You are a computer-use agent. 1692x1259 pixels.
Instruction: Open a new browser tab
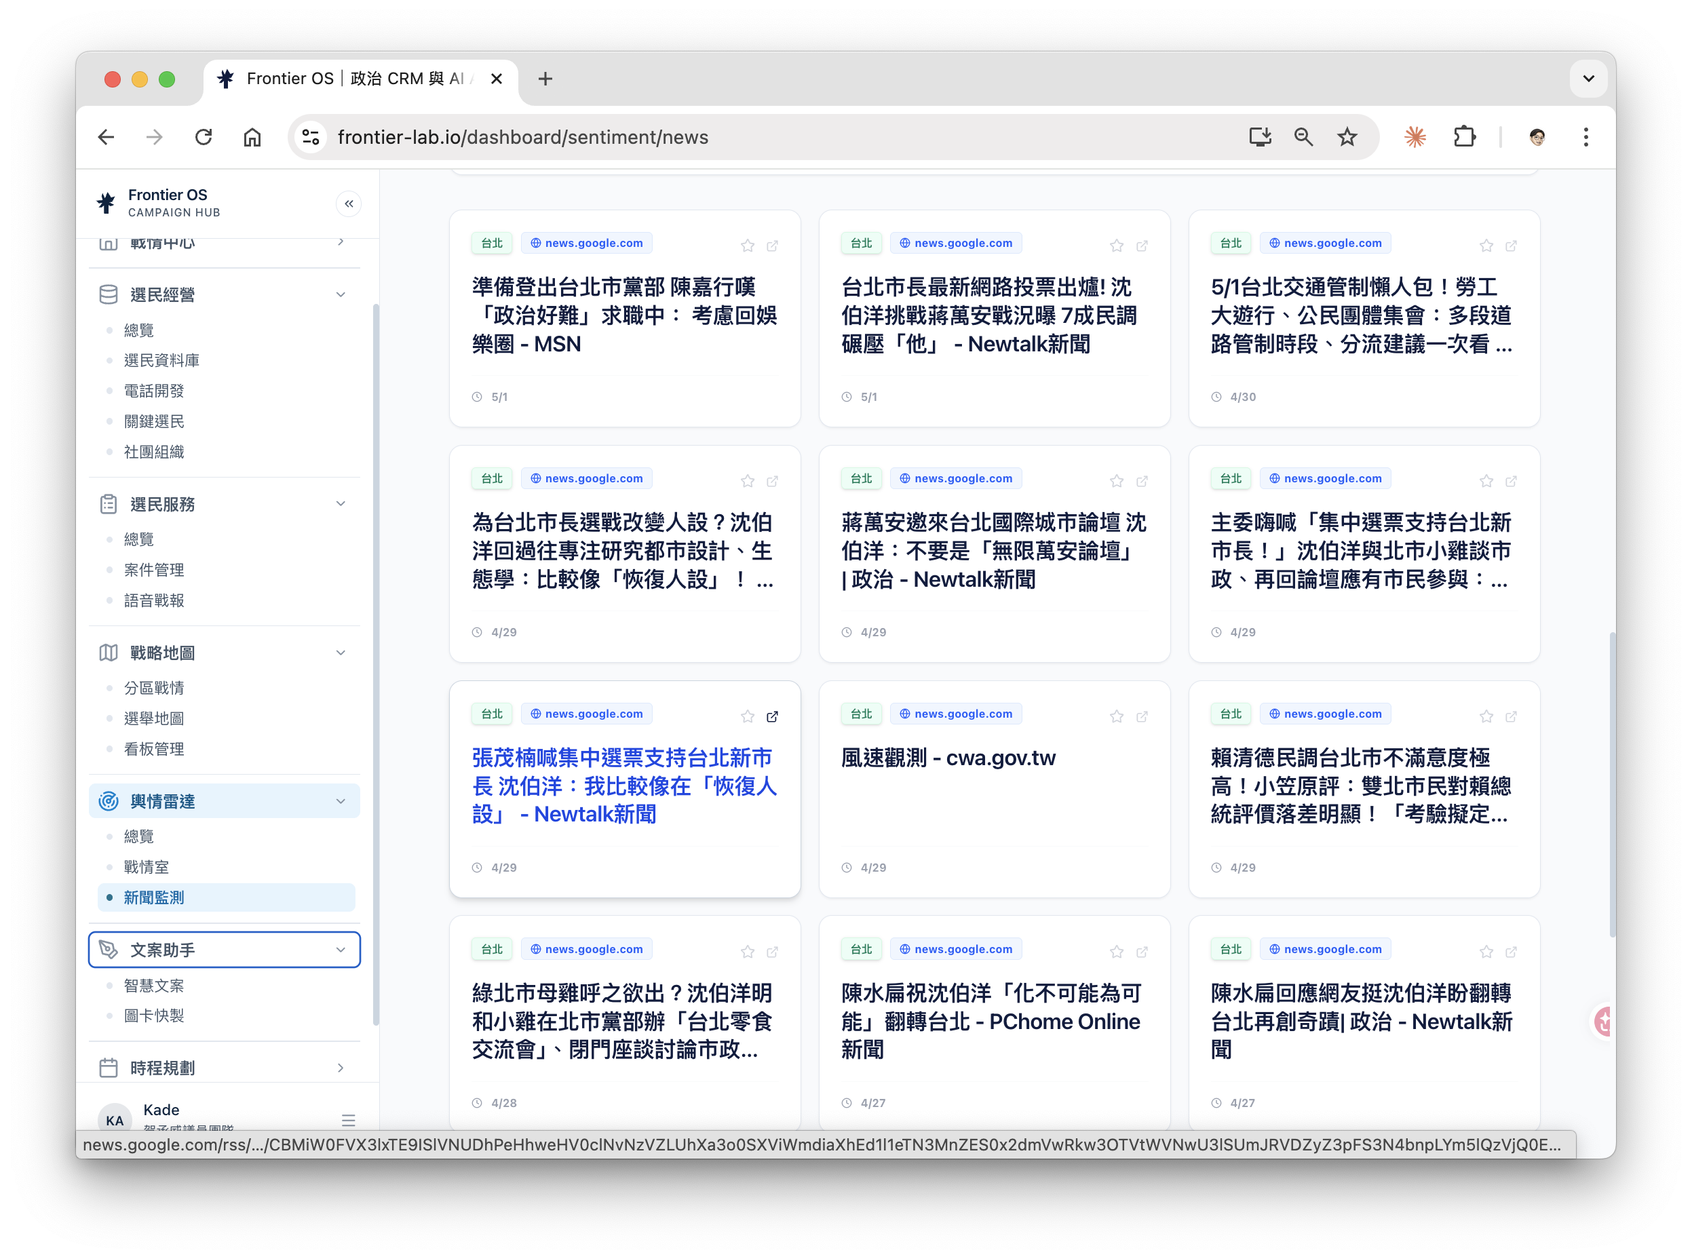pos(545,79)
